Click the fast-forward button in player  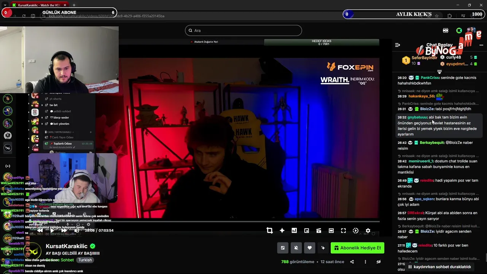[x=64, y=230]
